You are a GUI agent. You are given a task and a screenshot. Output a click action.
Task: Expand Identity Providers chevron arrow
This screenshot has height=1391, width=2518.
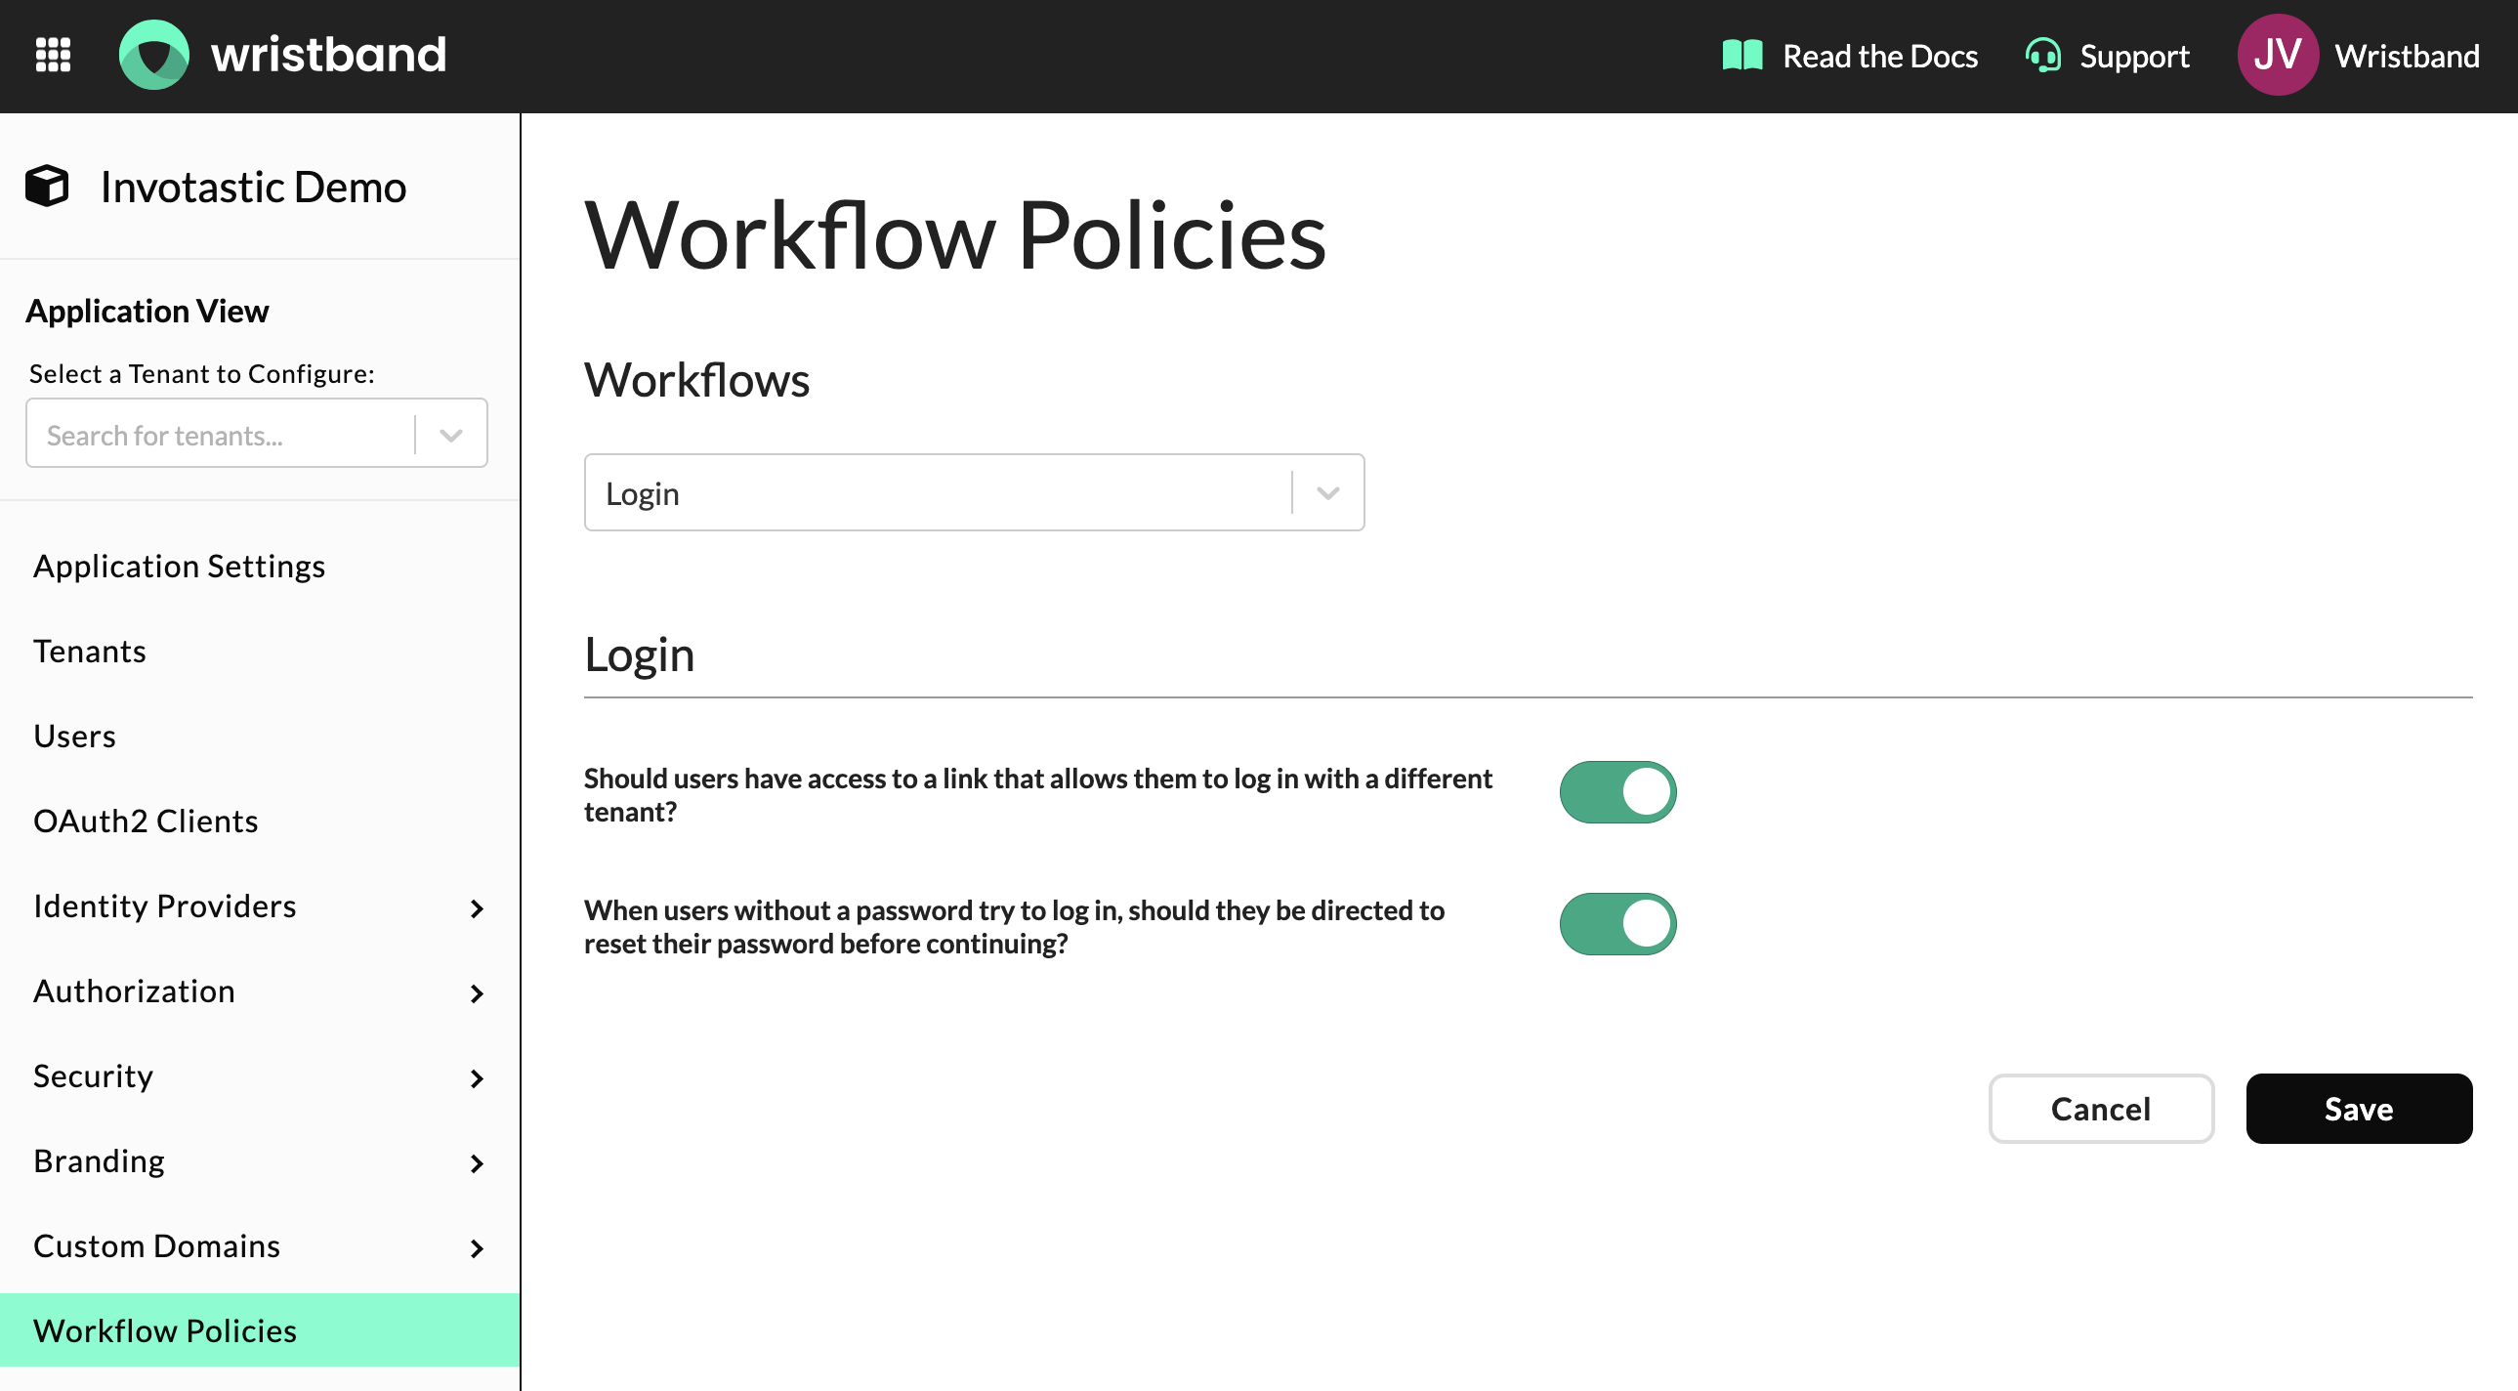click(477, 908)
